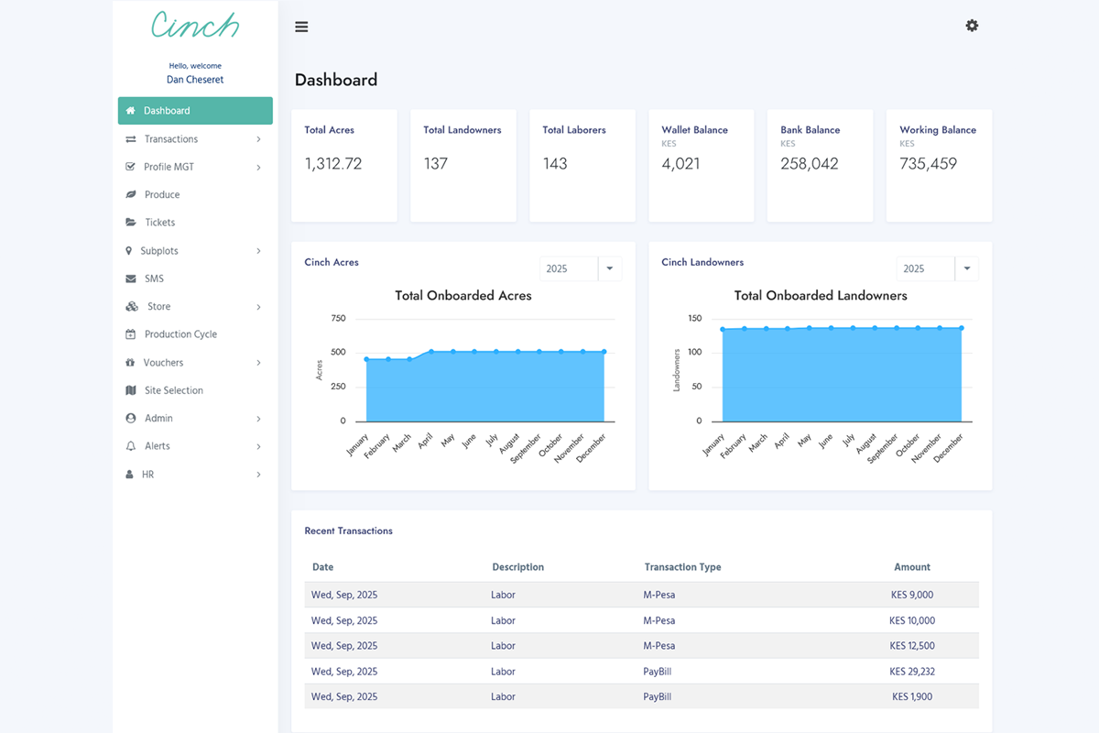Open the settings gear in the top bar
Viewport: 1099px width, 733px height.
972,26
